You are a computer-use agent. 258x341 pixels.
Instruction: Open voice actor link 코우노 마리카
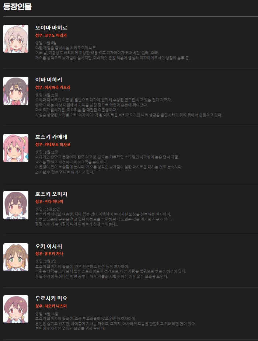[x=56, y=35]
